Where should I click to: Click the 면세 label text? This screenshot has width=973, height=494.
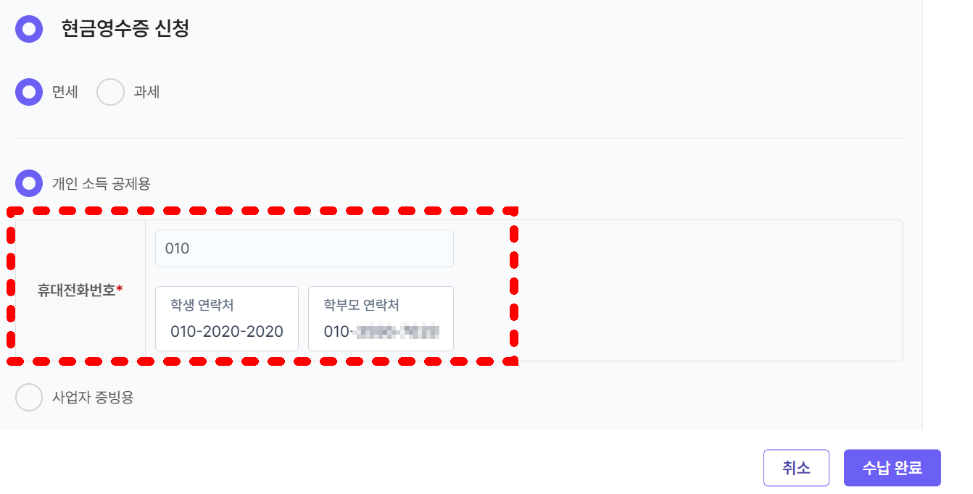65,92
